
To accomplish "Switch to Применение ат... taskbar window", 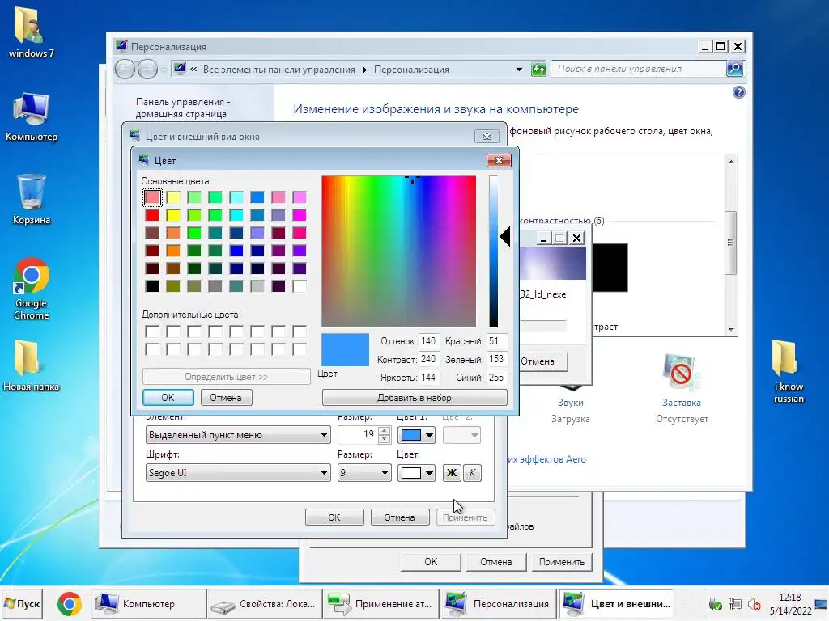I will tap(381, 604).
